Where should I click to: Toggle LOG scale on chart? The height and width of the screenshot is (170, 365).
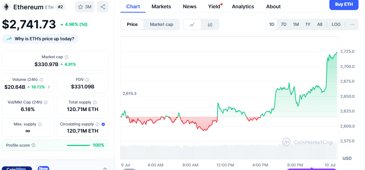tap(336, 24)
